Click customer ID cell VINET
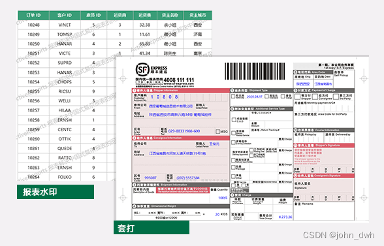This screenshot has width=384, height=246. [65, 25]
